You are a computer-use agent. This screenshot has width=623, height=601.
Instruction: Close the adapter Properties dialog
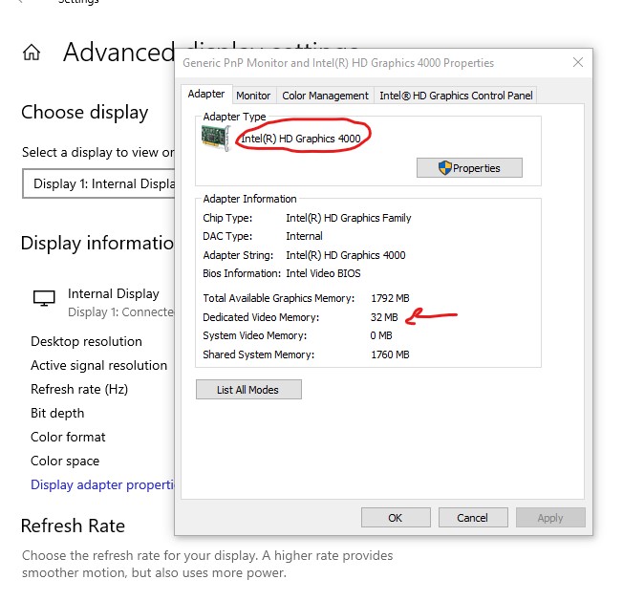pos(578,62)
